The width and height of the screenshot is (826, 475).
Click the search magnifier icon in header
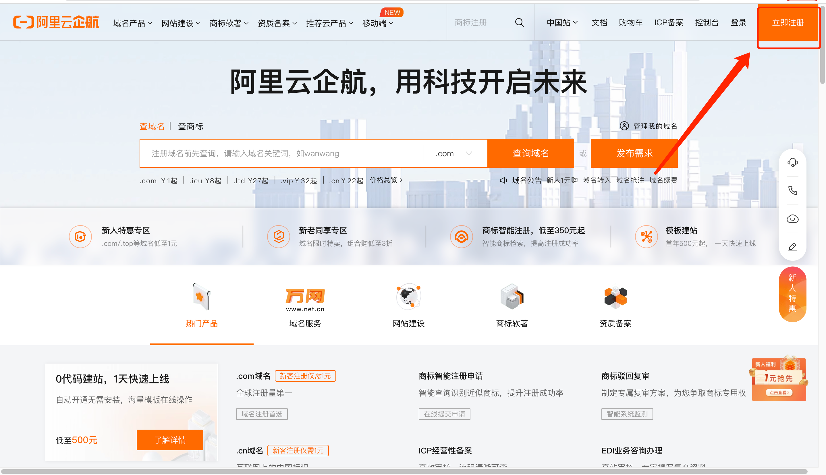(519, 22)
